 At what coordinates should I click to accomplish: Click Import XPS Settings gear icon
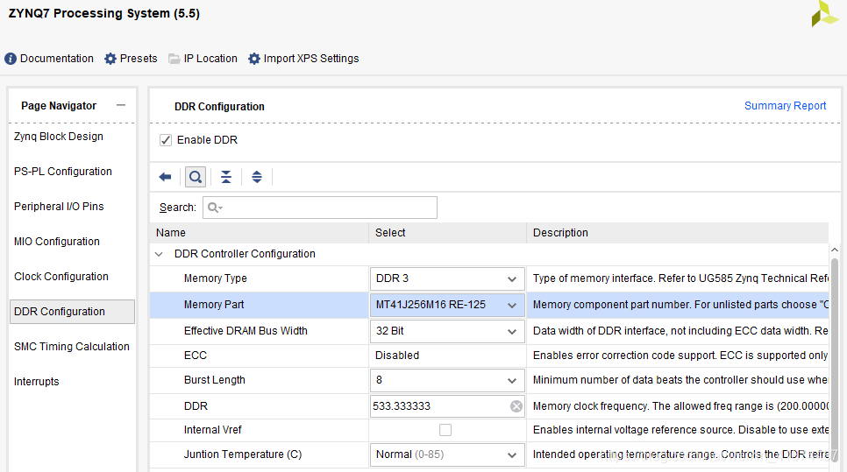pyautogui.click(x=254, y=59)
